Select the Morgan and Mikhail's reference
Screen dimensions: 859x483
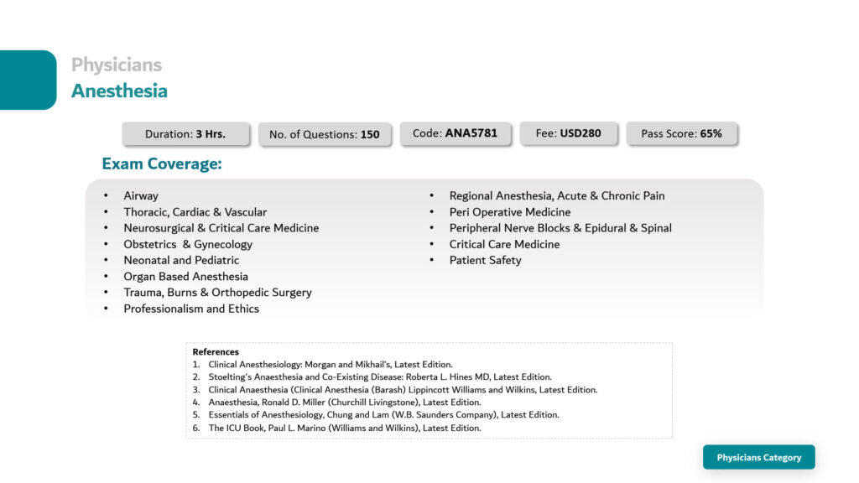tap(331, 364)
